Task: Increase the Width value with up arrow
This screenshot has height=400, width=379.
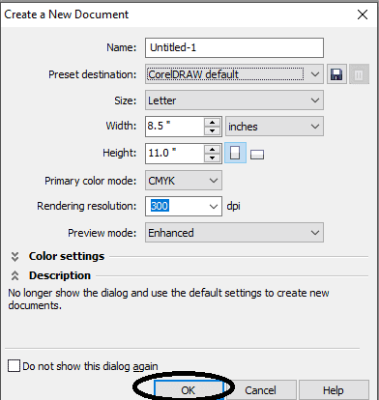Action: point(212,123)
